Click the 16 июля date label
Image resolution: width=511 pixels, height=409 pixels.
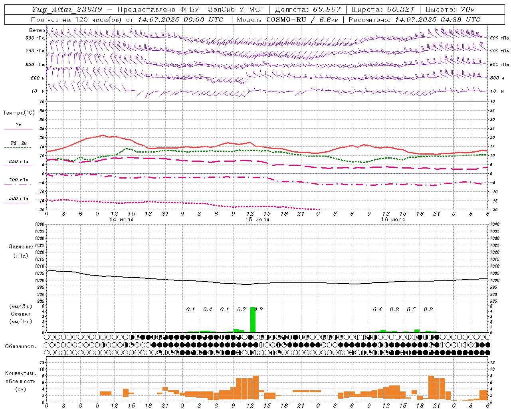click(392, 220)
